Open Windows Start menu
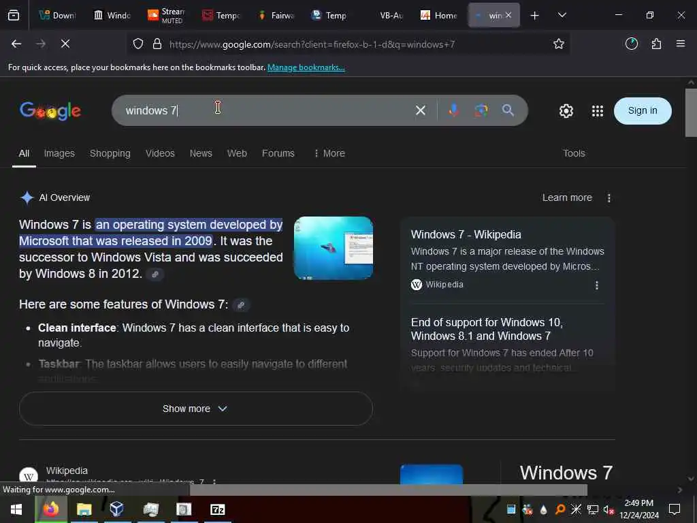Screen dimensions: 697x523 pyautogui.click(x=16, y=509)
